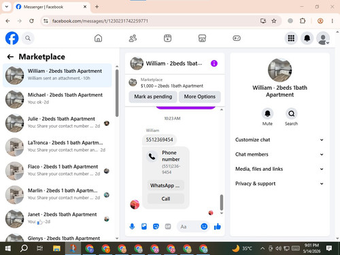340x255 pixels.
Task: Open the Michael 2beds 1bath conversation
Action: tap(57, 99)
